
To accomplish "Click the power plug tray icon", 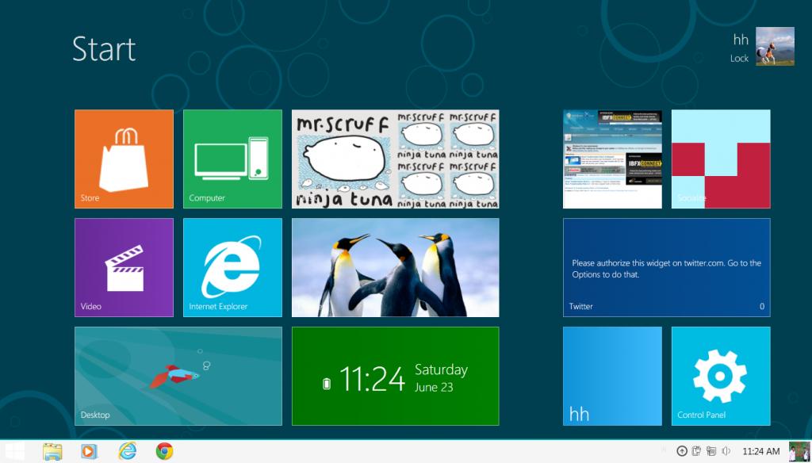I will pyautogui.click(x=697, y=452).
